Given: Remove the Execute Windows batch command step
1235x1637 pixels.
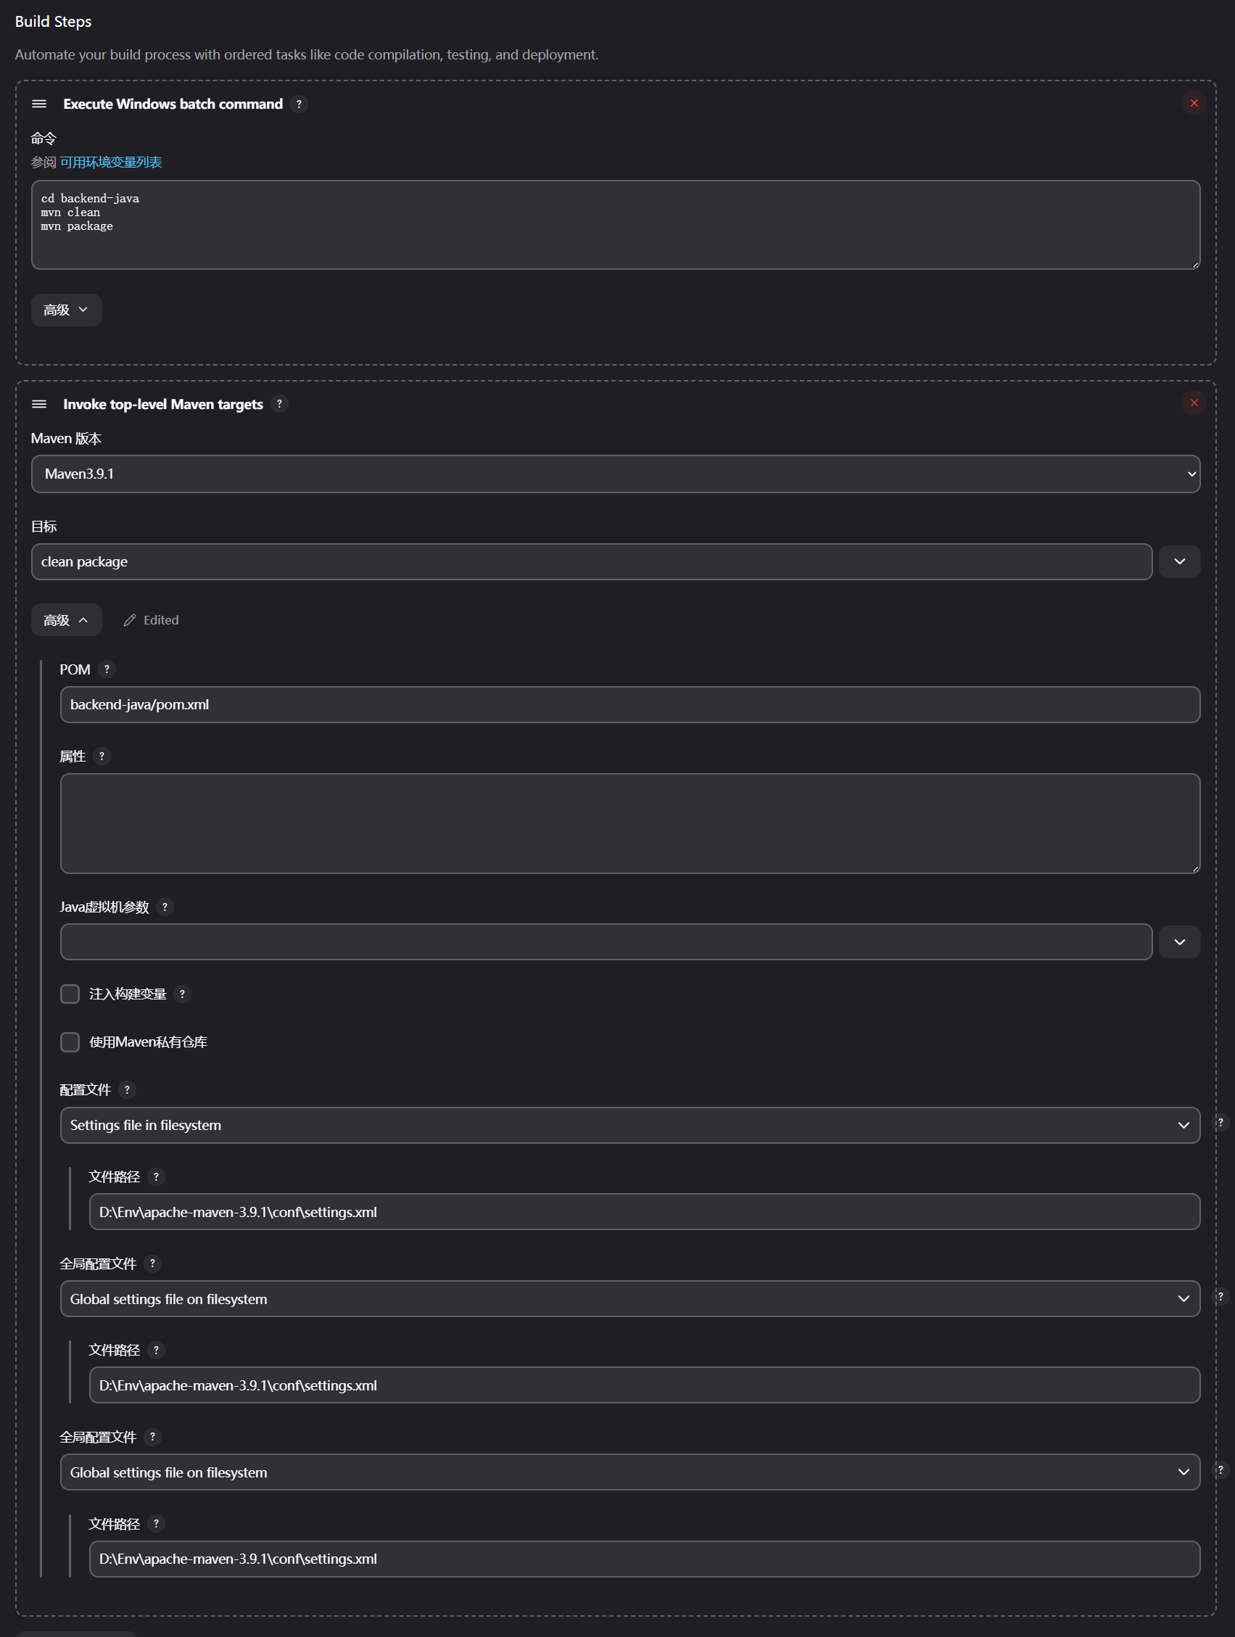Looking at the screenshot, I should click(x=1193, y=104).
